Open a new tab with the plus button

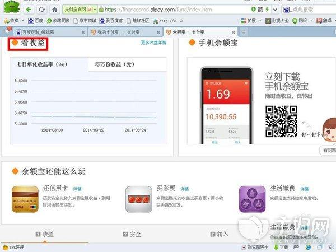(x=244, y=32)
